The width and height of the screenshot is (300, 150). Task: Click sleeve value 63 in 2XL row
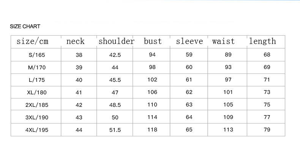click(x=189, y=105)
